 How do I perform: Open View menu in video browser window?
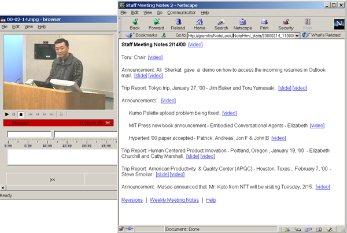[x=28, y=27]
